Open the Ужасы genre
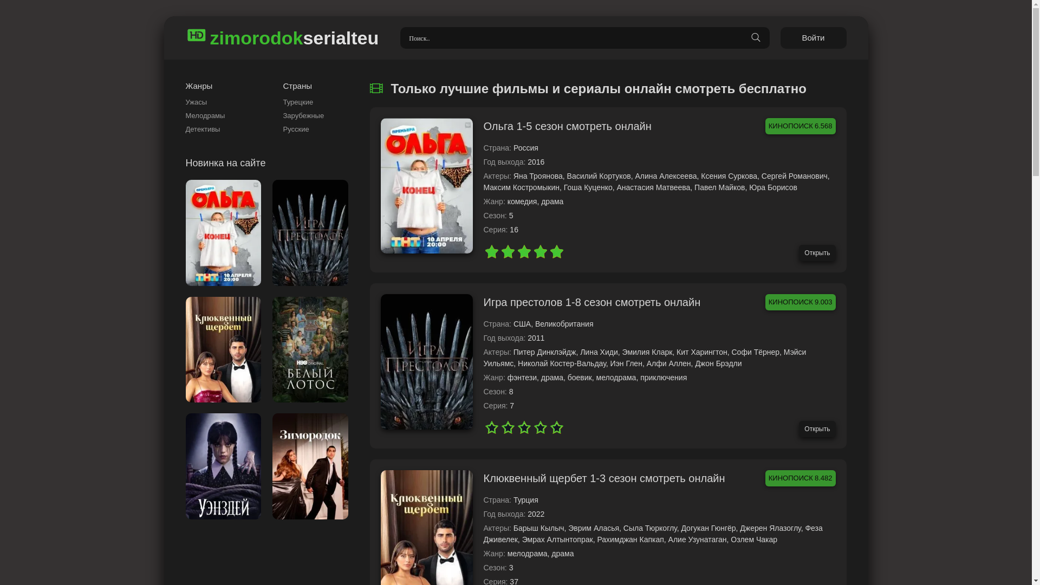This screenshot has width=1040, height=585. [196, 102]
